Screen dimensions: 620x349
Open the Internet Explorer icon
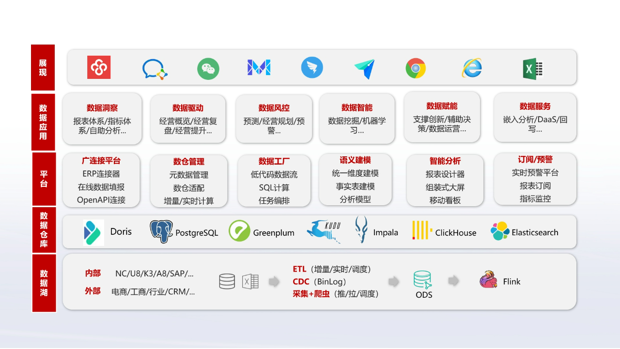coord(472,68)
